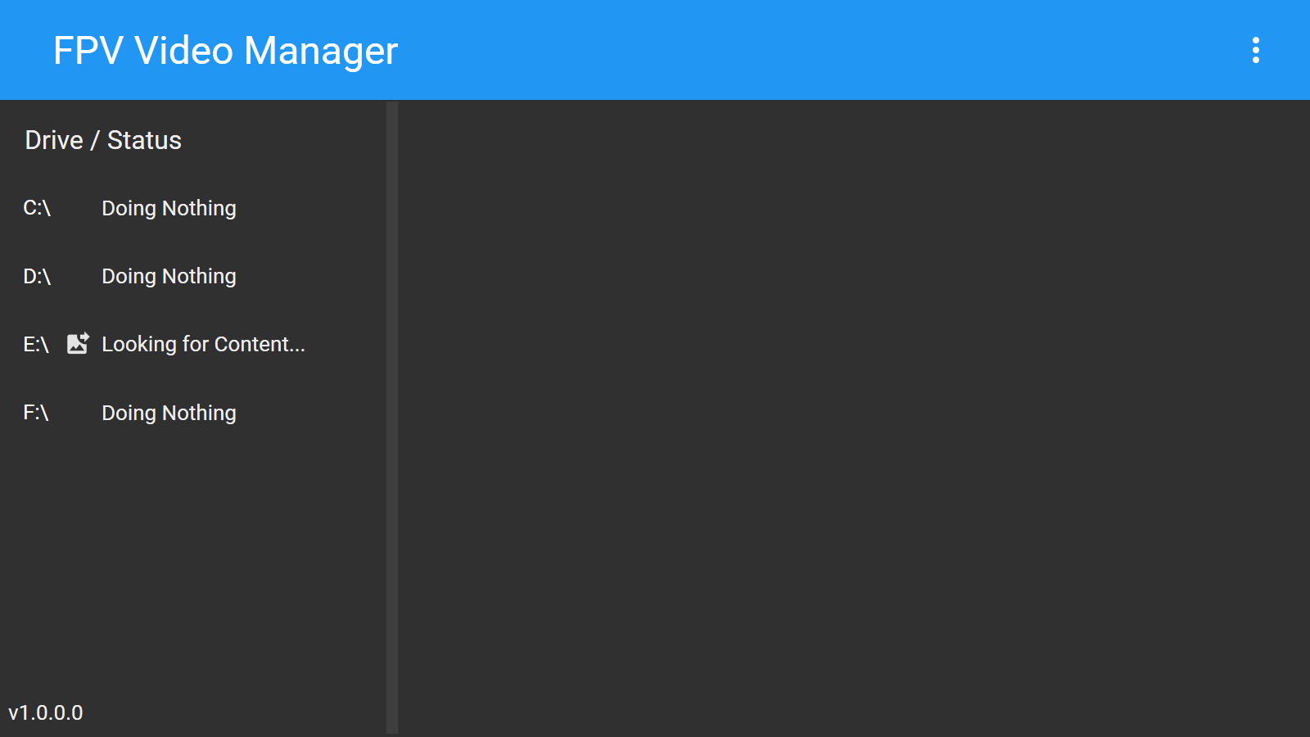
Task: Select the E:\ drive label
Action: coord(36,345)
